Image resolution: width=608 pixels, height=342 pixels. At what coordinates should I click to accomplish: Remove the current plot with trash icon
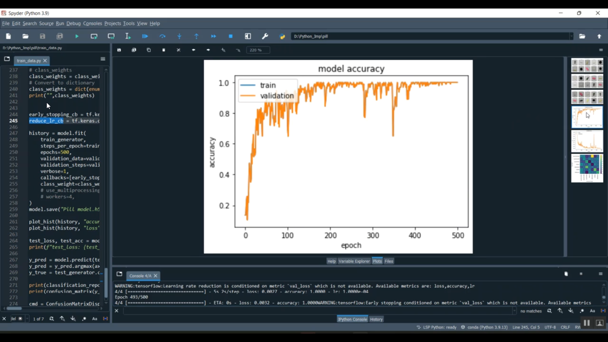pyautogui.click(x=164, y=50)
